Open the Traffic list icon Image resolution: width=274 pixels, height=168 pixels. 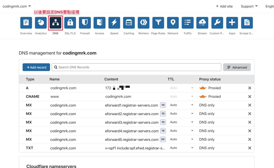pos(188,23)
